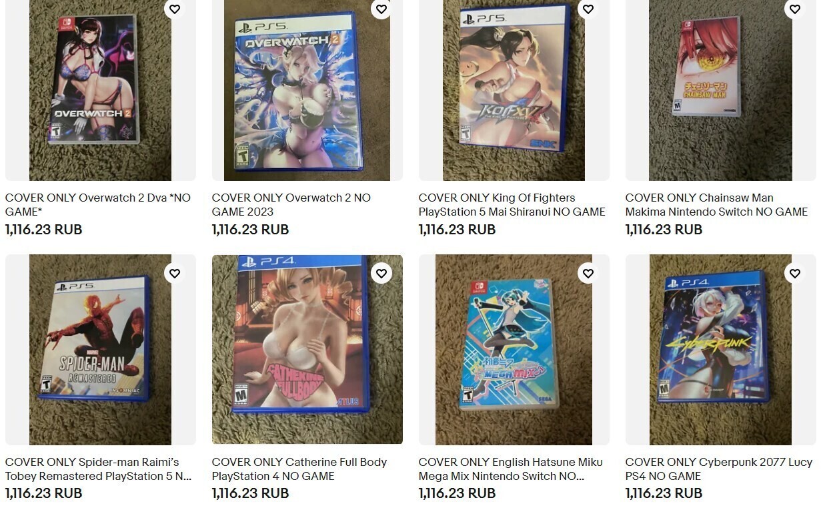View the Spider-Man Remastered PS5 cover photo
This screenshot has width=821, height=510.
[101, 350]
